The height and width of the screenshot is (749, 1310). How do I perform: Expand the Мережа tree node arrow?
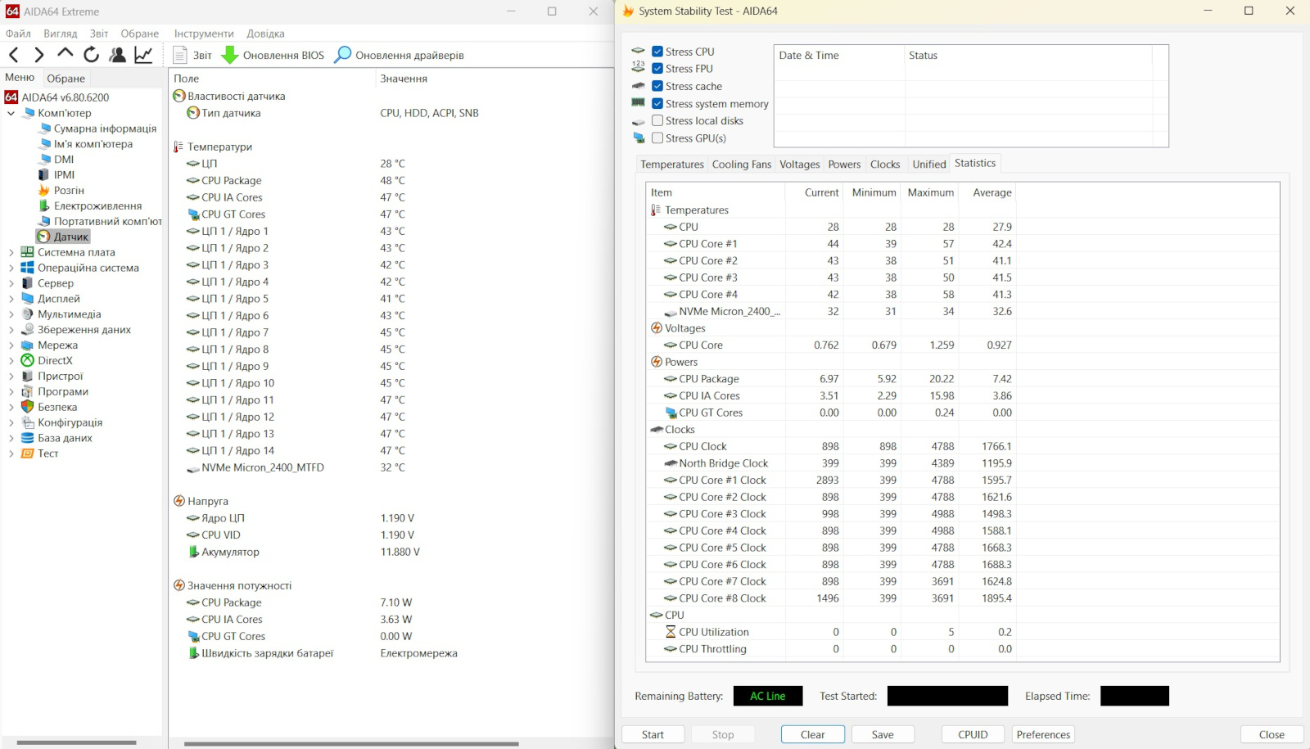(x=11, y=345)
